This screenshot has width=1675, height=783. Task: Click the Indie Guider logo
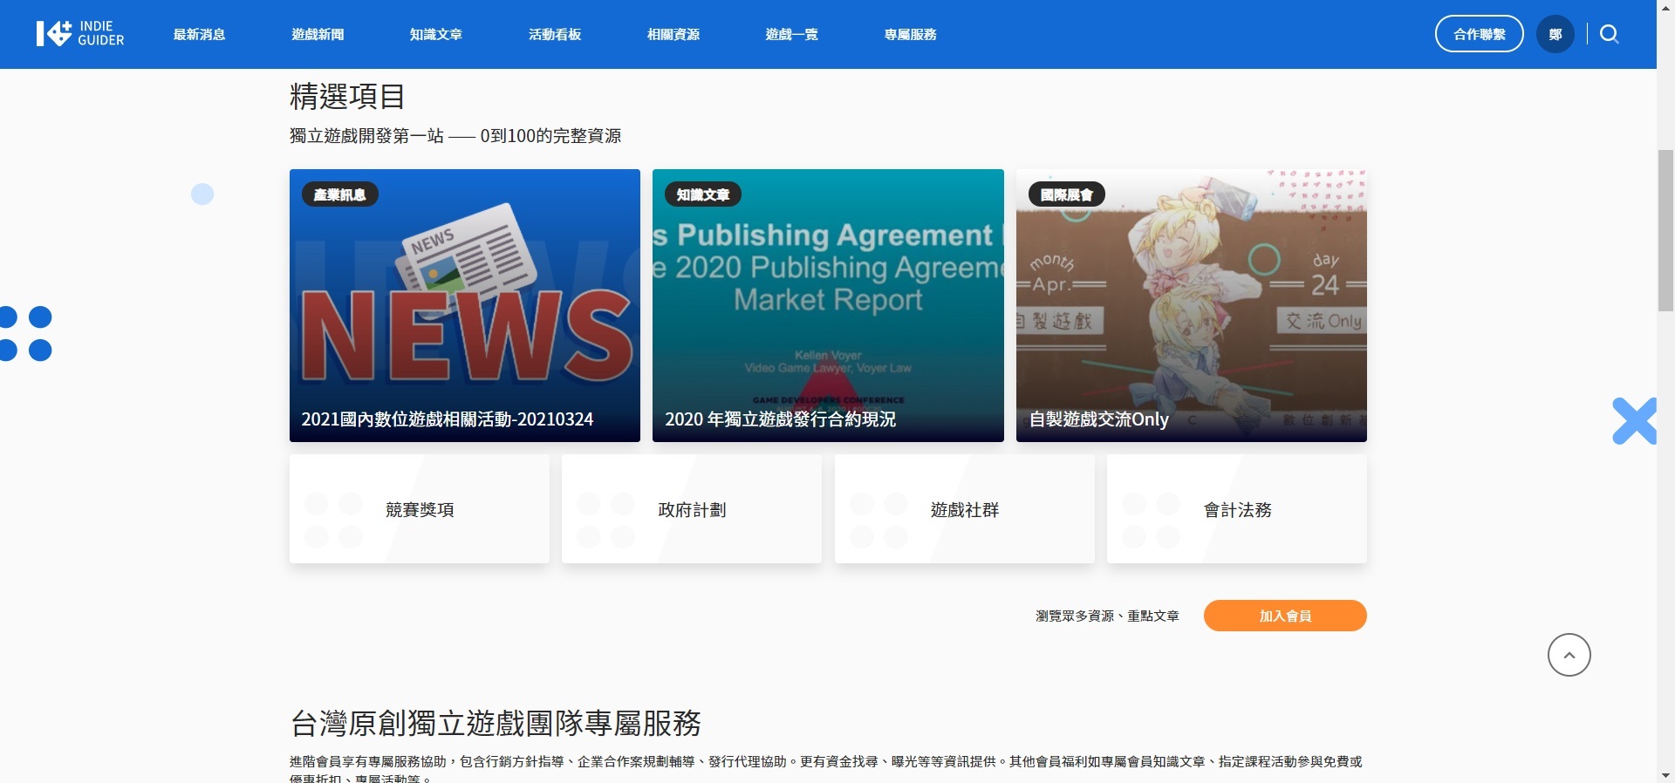pos(80,34)
